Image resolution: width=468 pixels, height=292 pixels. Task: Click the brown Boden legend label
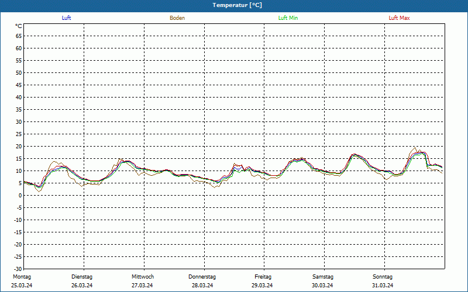coord(177,18)
